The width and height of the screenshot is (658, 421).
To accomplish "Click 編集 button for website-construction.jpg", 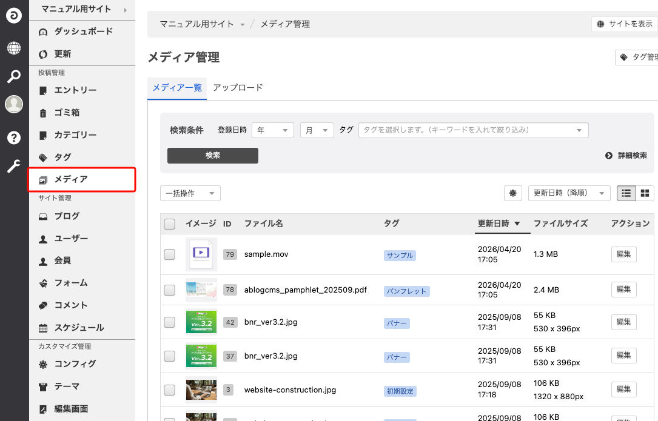I will pyautogui.click(x=623, y=390).
